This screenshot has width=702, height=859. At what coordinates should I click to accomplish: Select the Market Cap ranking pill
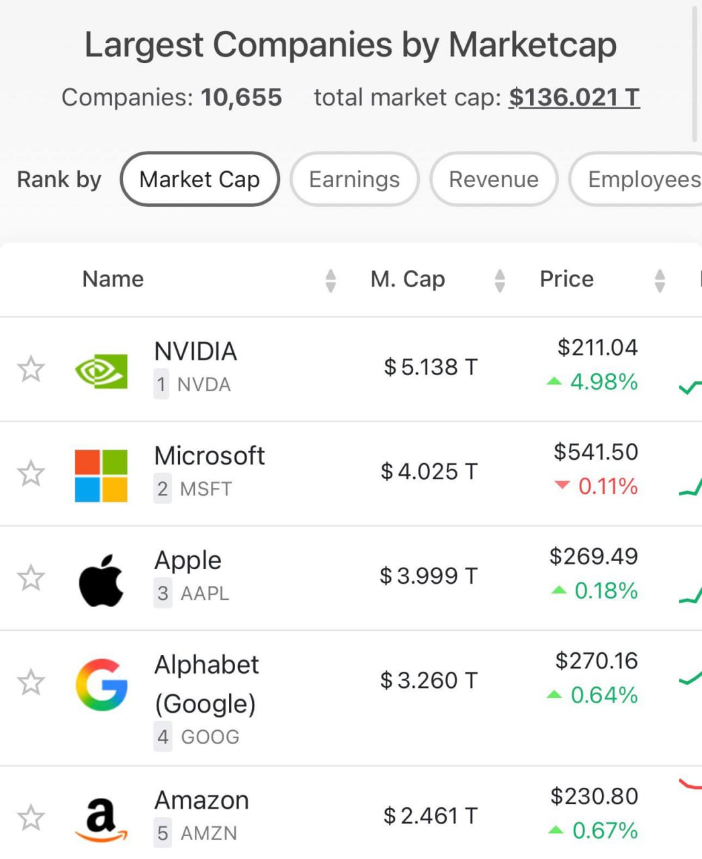coord(200,179)
